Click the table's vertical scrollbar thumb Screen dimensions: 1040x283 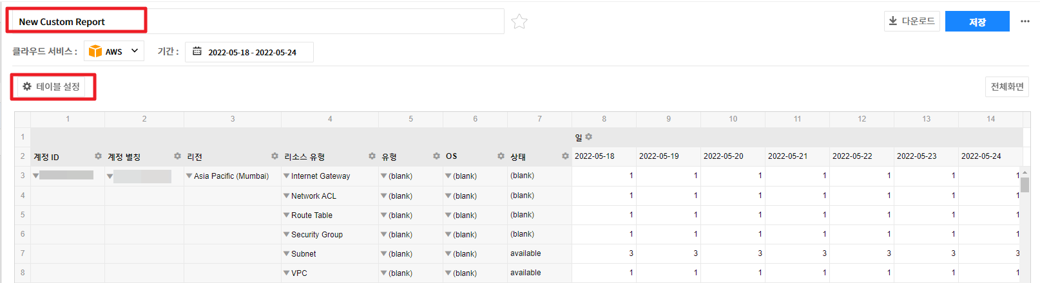tap(1025, 185)
